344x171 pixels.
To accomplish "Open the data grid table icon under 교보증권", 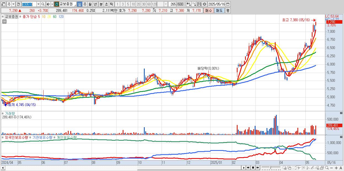I will tap(4, 21).
